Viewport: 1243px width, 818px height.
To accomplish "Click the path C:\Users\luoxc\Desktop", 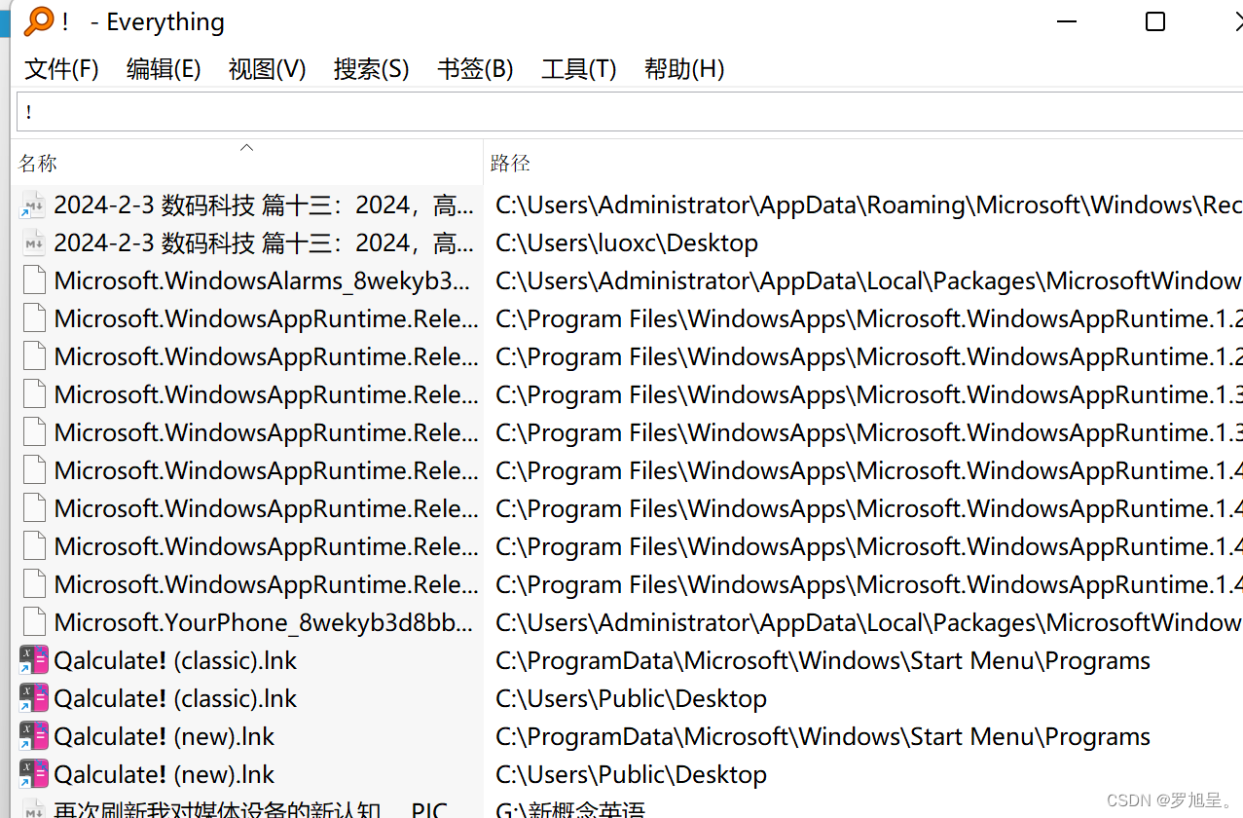I will (x=627, y=242).
